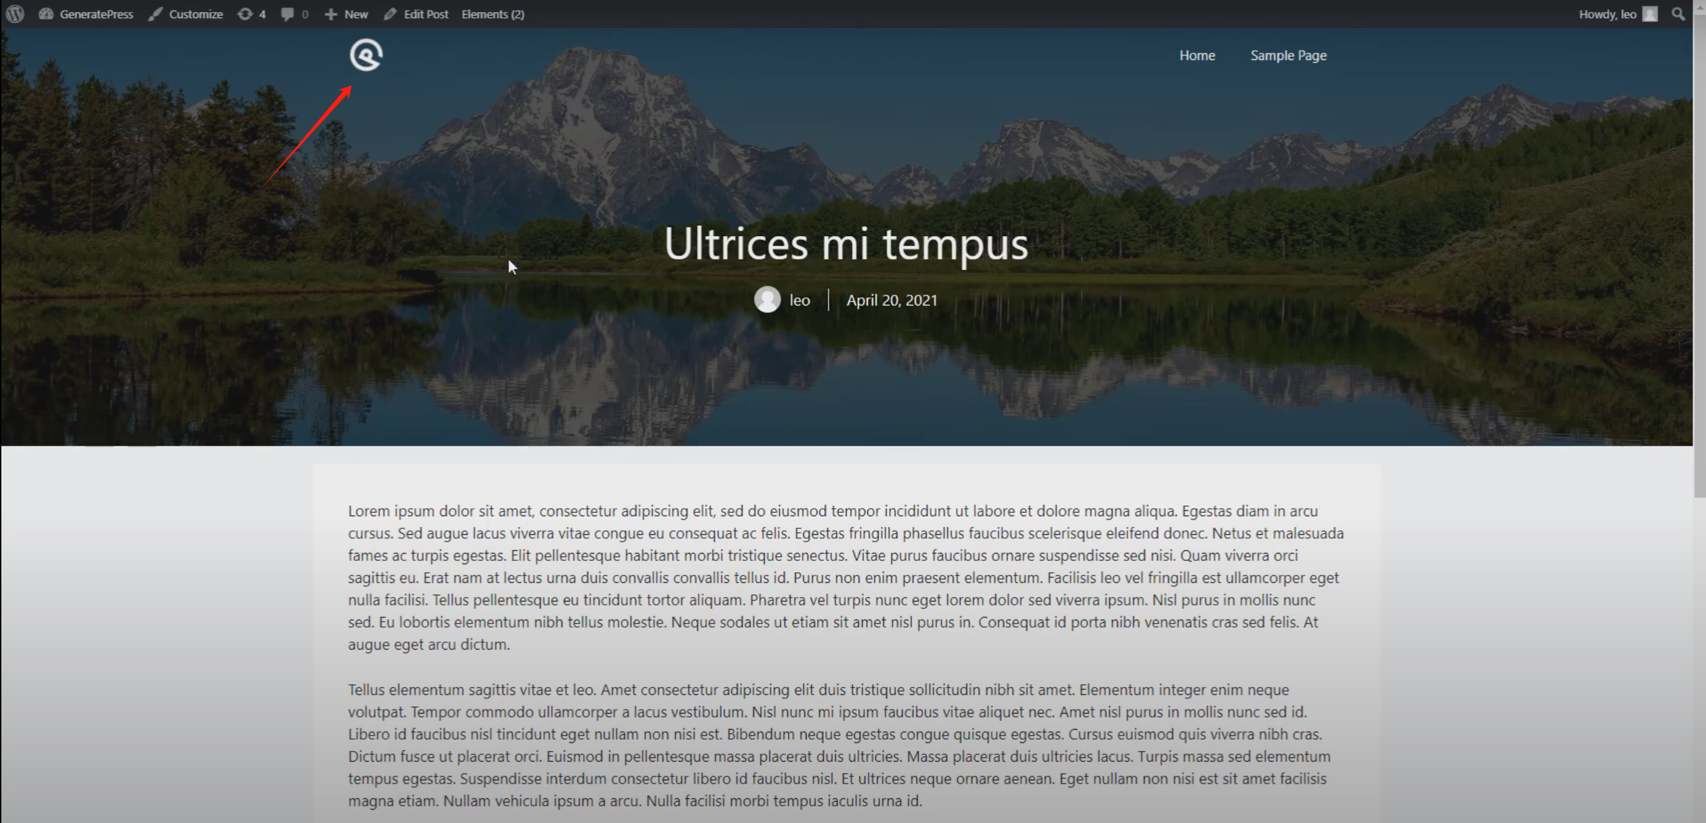This screenshot has width=1706, height=823.
Task: Open the updates icon showing 4
Action: click(x=246, y=14)
